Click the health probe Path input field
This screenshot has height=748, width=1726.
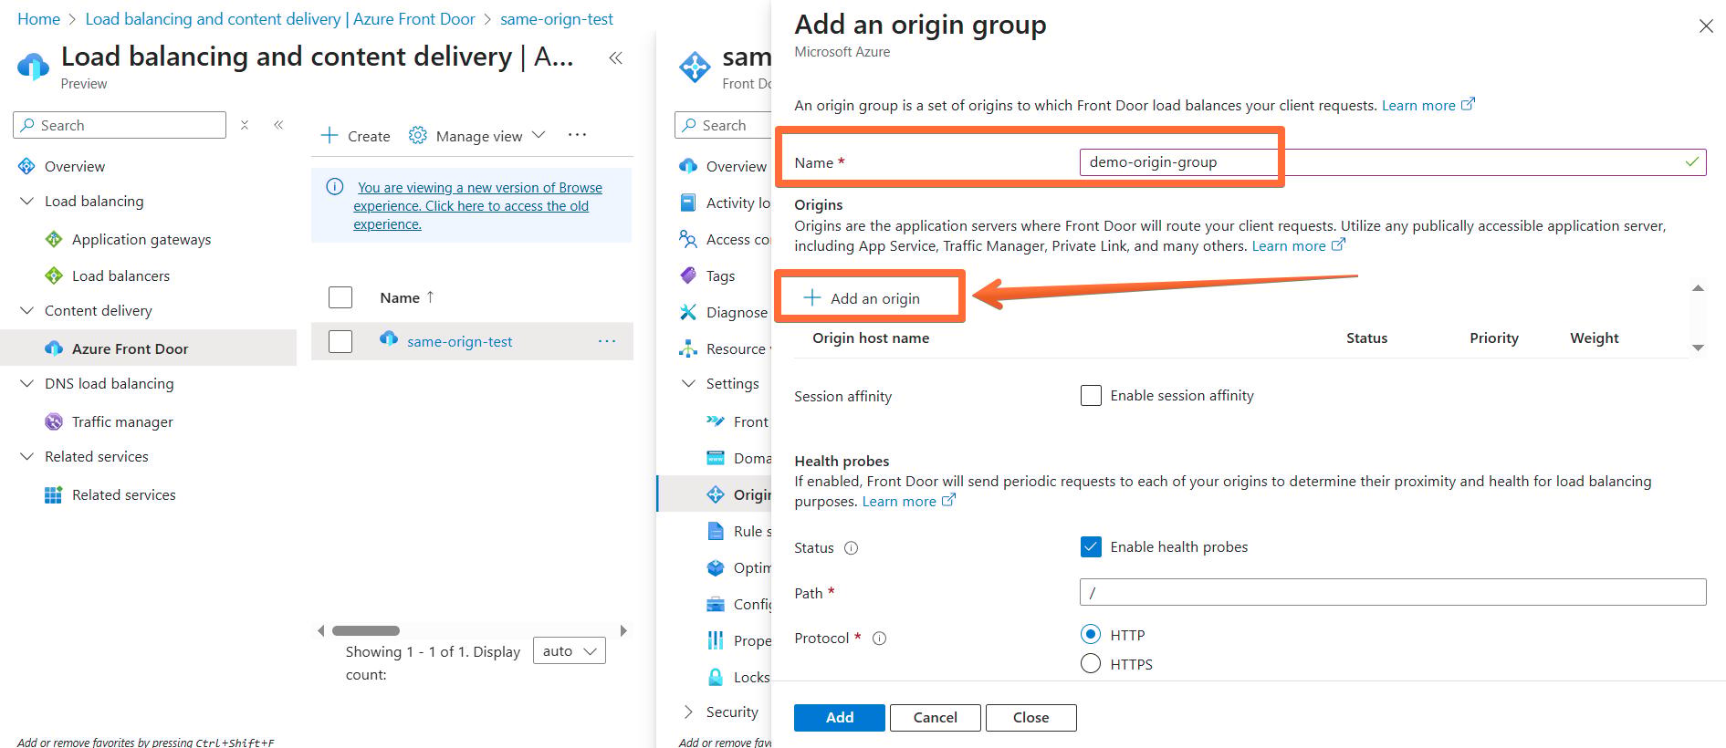pyautogui.click(x=1392, y=592)
